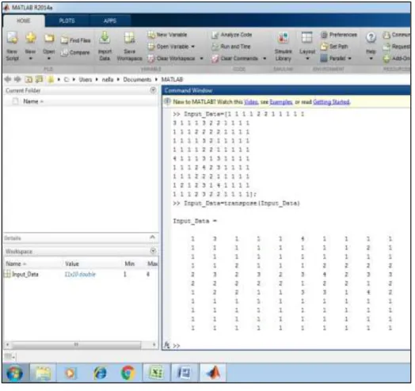This screenshot has height=391, width=415.
Task: Click Users in the folder path
Action: (86, 79)
